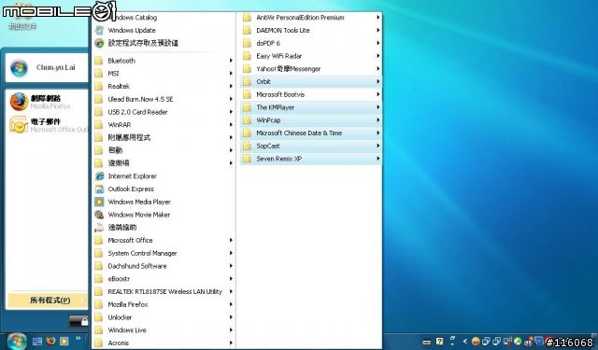Screen dimensions: 598x350
Task: Open the Unlocker menu entry
Action: click(164, 317)
